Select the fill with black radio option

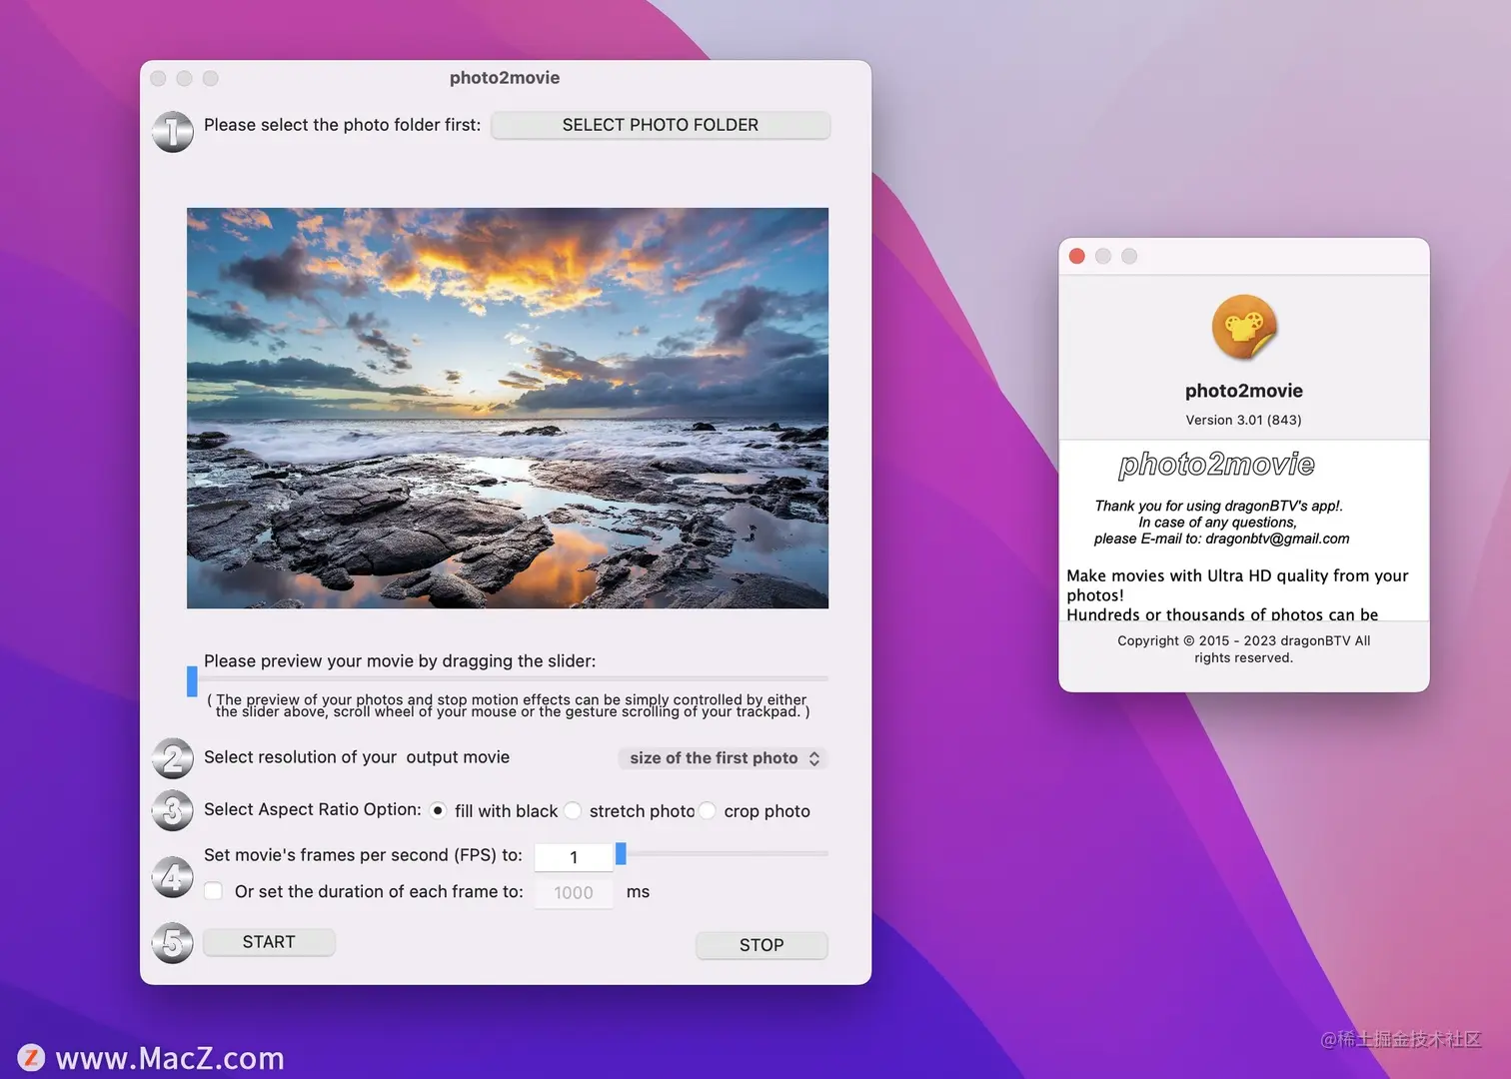pos(438,810)
